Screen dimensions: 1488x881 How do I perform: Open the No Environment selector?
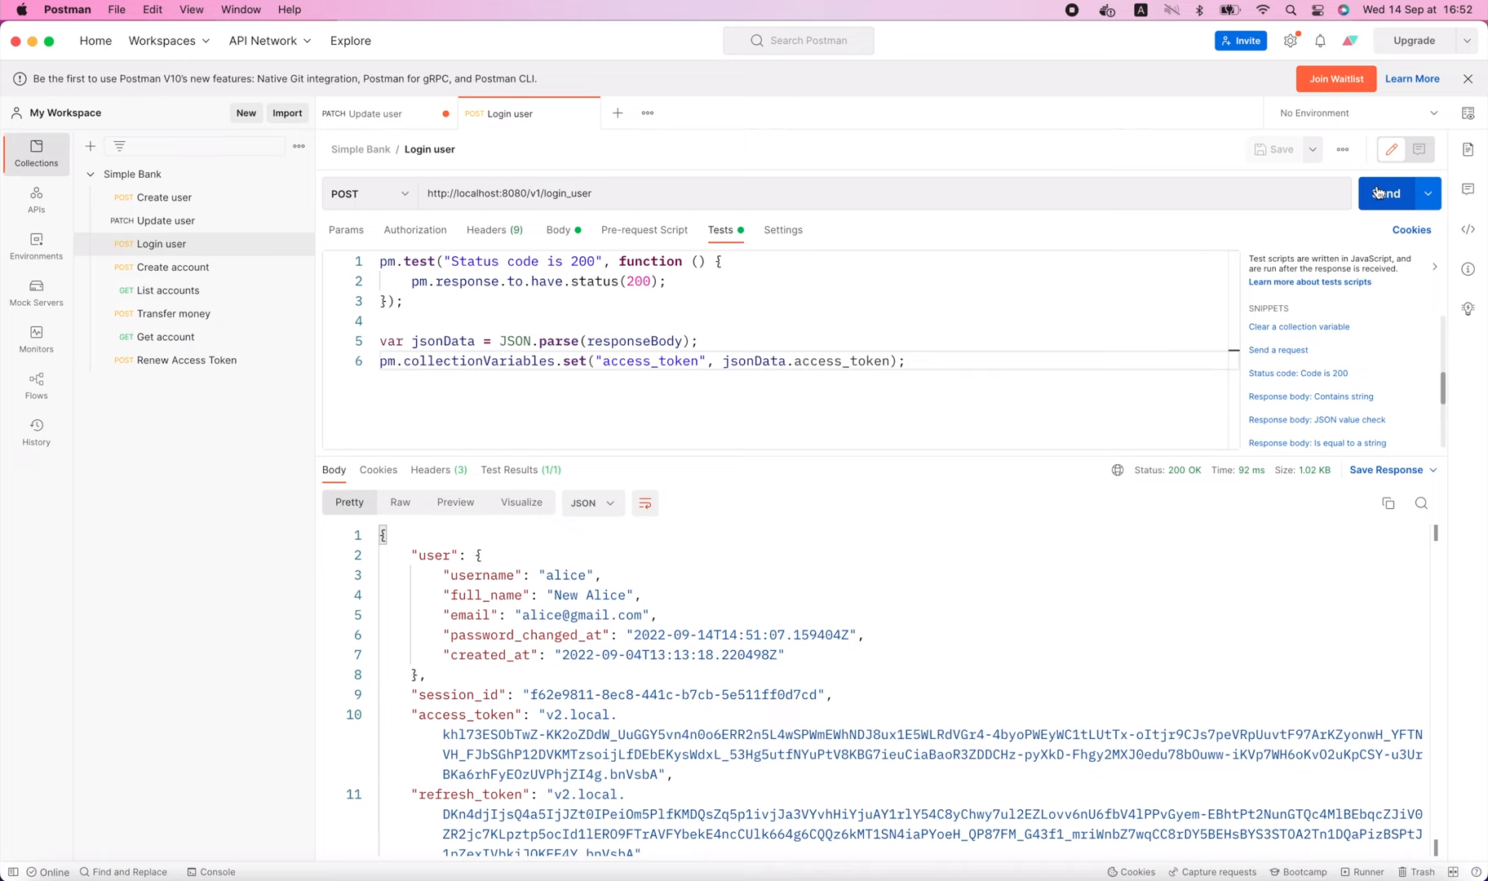click(x=1358, y=113)
